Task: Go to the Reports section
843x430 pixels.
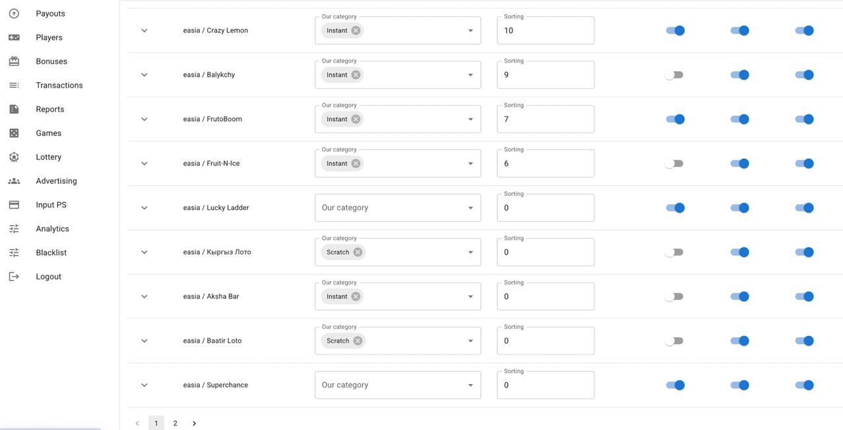Action: pyautogui.click(x=50, y=109)
